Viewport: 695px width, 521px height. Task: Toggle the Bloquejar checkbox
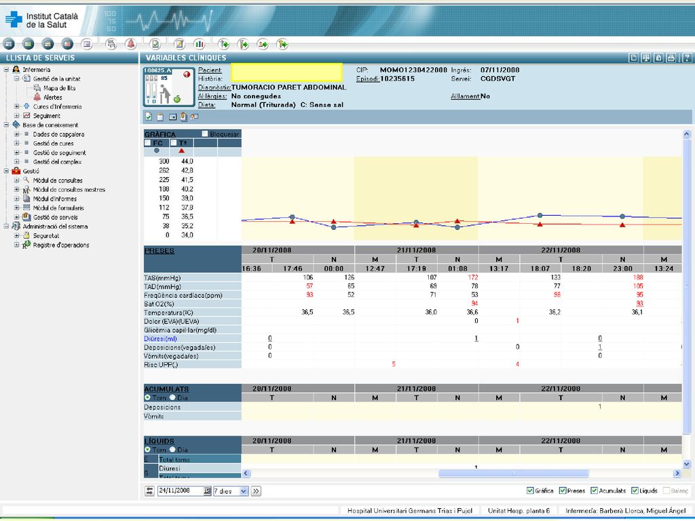pyautogui.click(x=205, y=134)
